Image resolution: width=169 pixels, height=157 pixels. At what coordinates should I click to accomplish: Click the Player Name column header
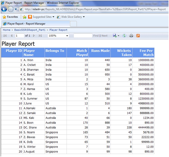pos(34,53)
